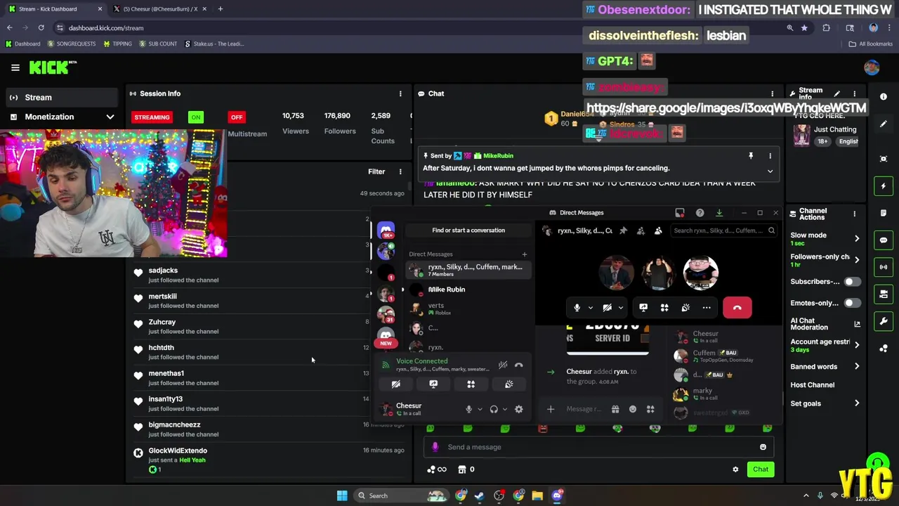This screenshot has height=506, width=899.
Task: Click the lightning bolt icon in the side rail
Action: click(884, 186)
